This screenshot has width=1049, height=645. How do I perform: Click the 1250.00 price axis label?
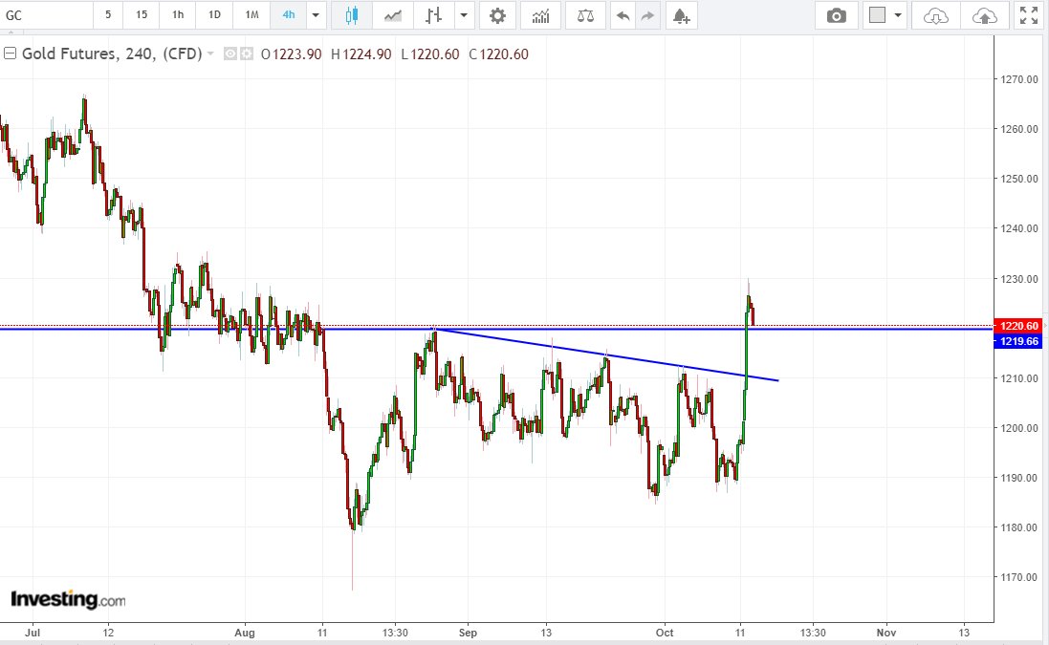pos(1019,179)
